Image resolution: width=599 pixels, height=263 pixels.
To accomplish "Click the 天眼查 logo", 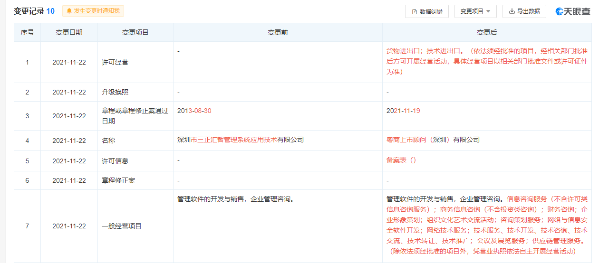I will pyautogui.click(x=573, y=11).
